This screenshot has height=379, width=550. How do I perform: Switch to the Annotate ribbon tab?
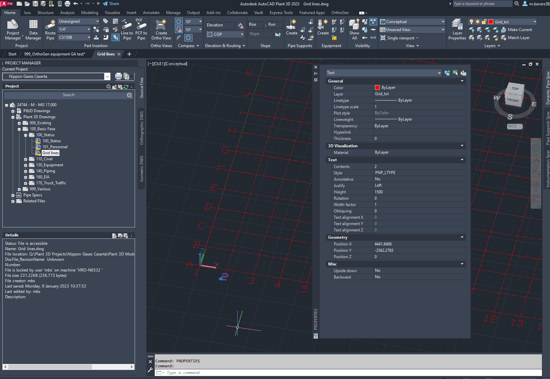151,12
